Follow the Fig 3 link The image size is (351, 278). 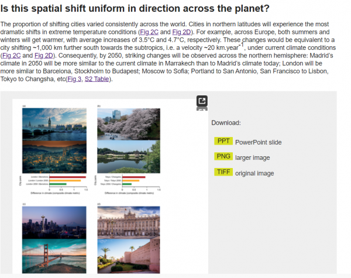click(74, 78)
